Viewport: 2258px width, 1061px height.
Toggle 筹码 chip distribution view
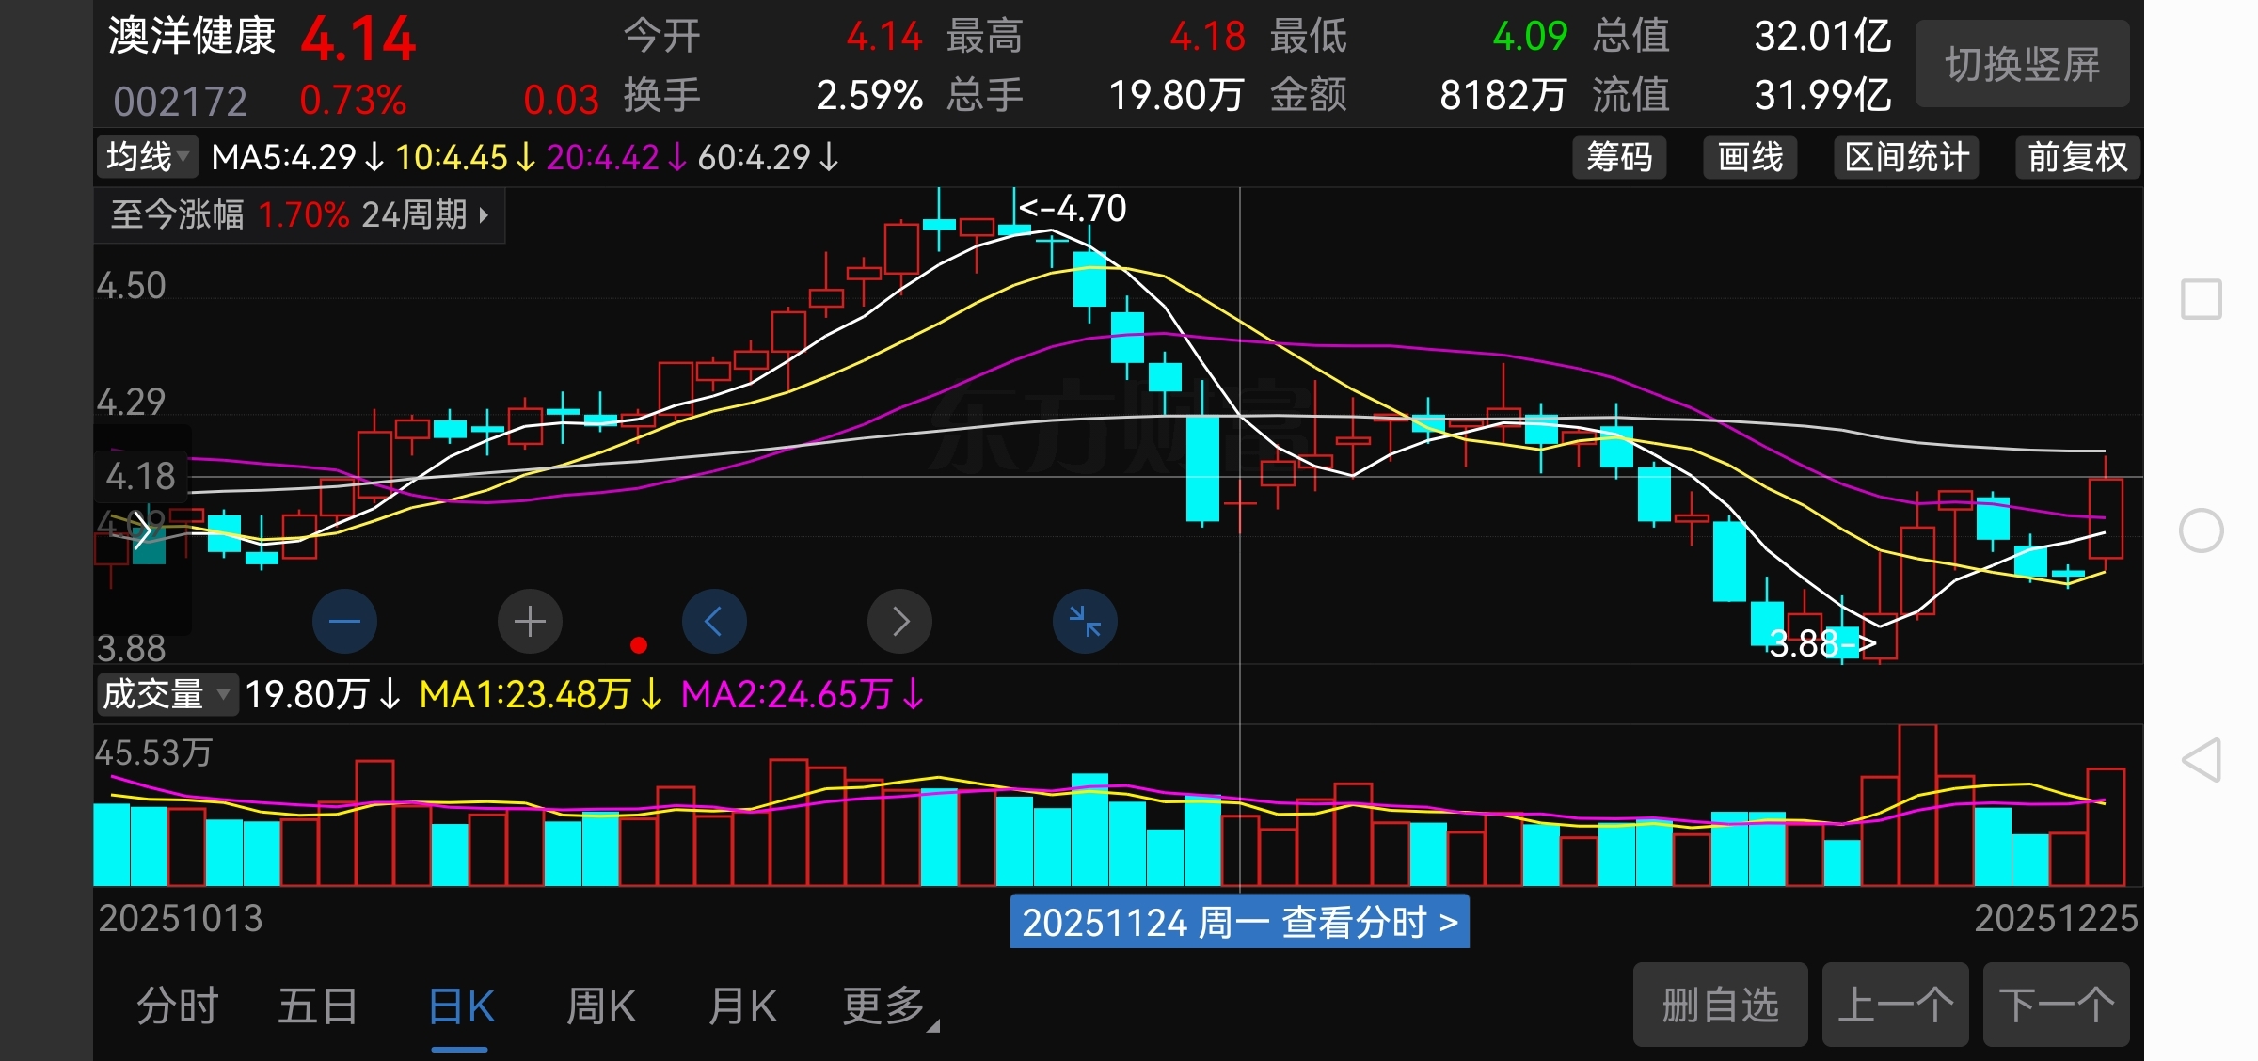click(x=1619, y=157)
